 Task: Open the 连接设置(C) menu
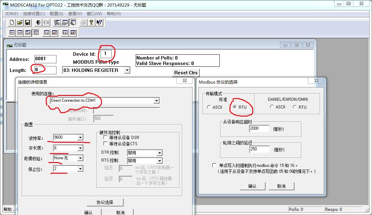pyautogui.click(x=34, y=14)
